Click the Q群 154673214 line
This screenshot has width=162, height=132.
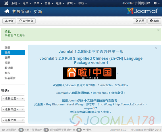click(x=90, y=85)
